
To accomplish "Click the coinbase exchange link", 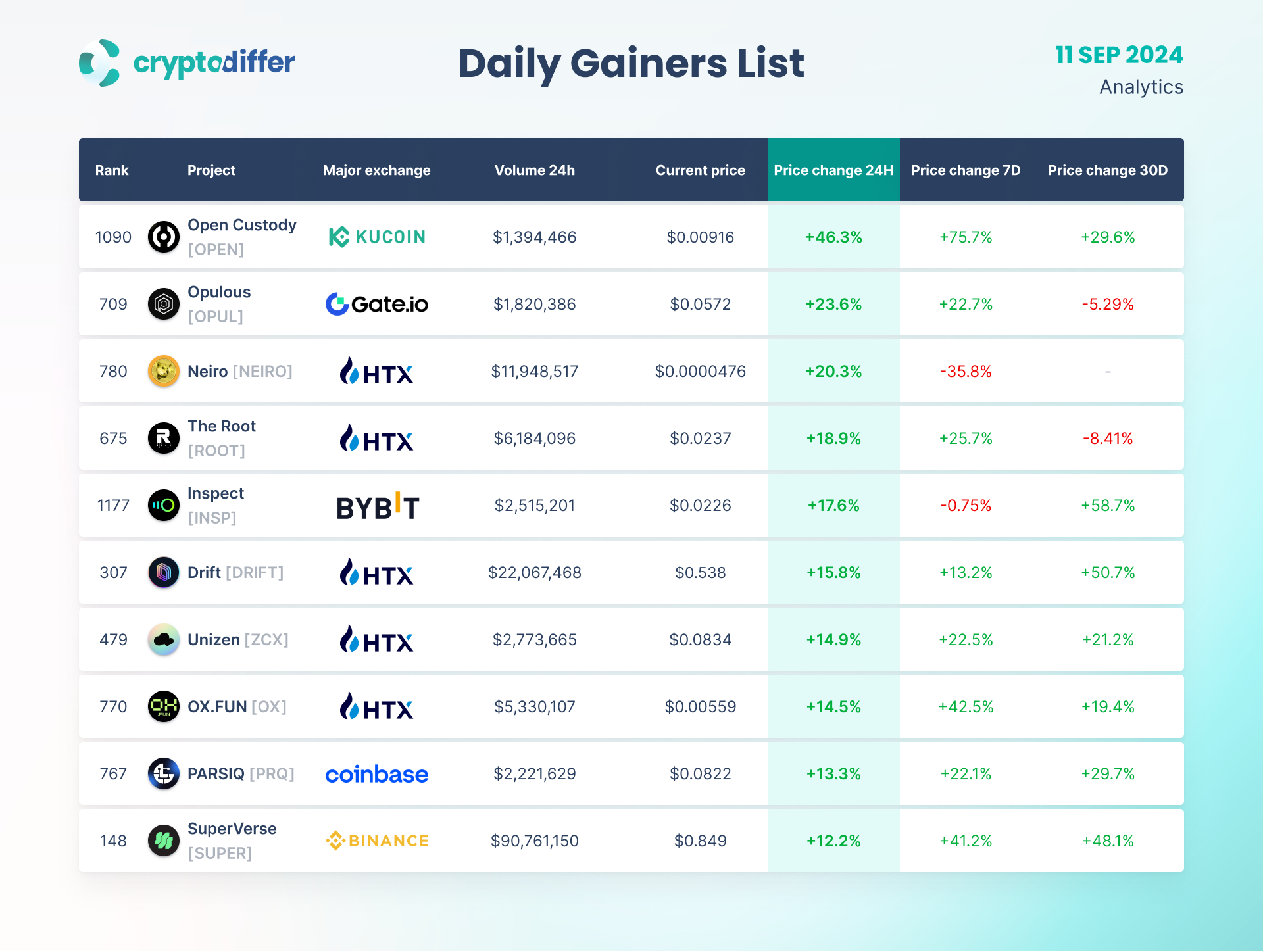I will 377,774.
